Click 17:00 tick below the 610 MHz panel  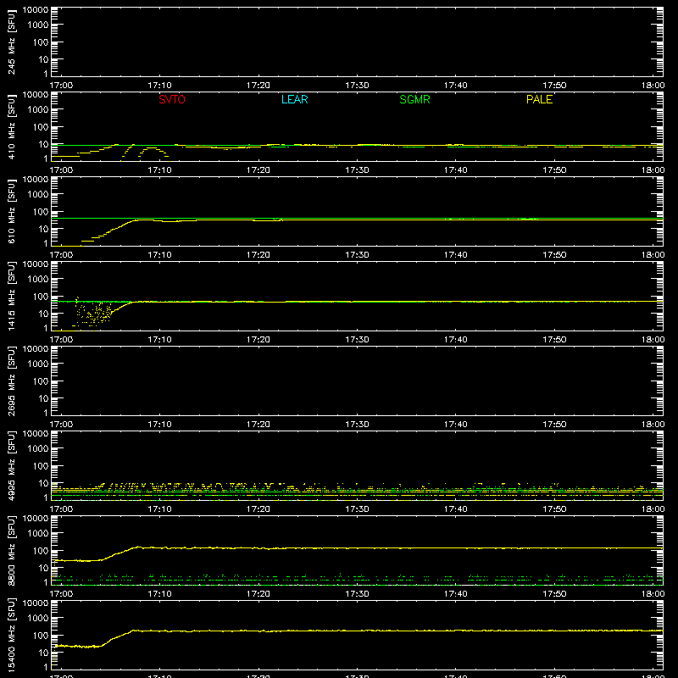(x=61, y=255)
